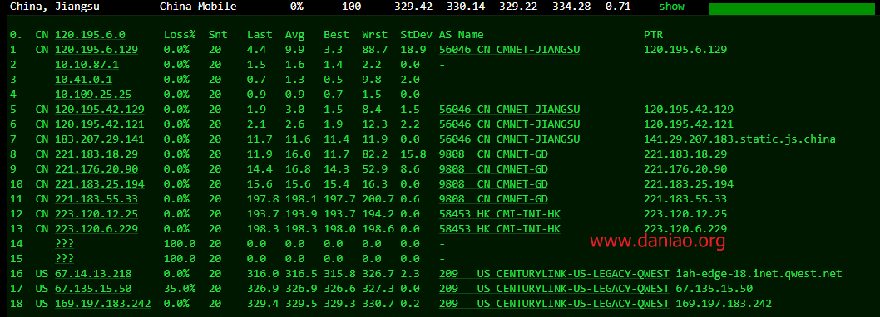Click the 'AS Name' column header
This screenshot has width=880, height=317.
pos(462,35)
